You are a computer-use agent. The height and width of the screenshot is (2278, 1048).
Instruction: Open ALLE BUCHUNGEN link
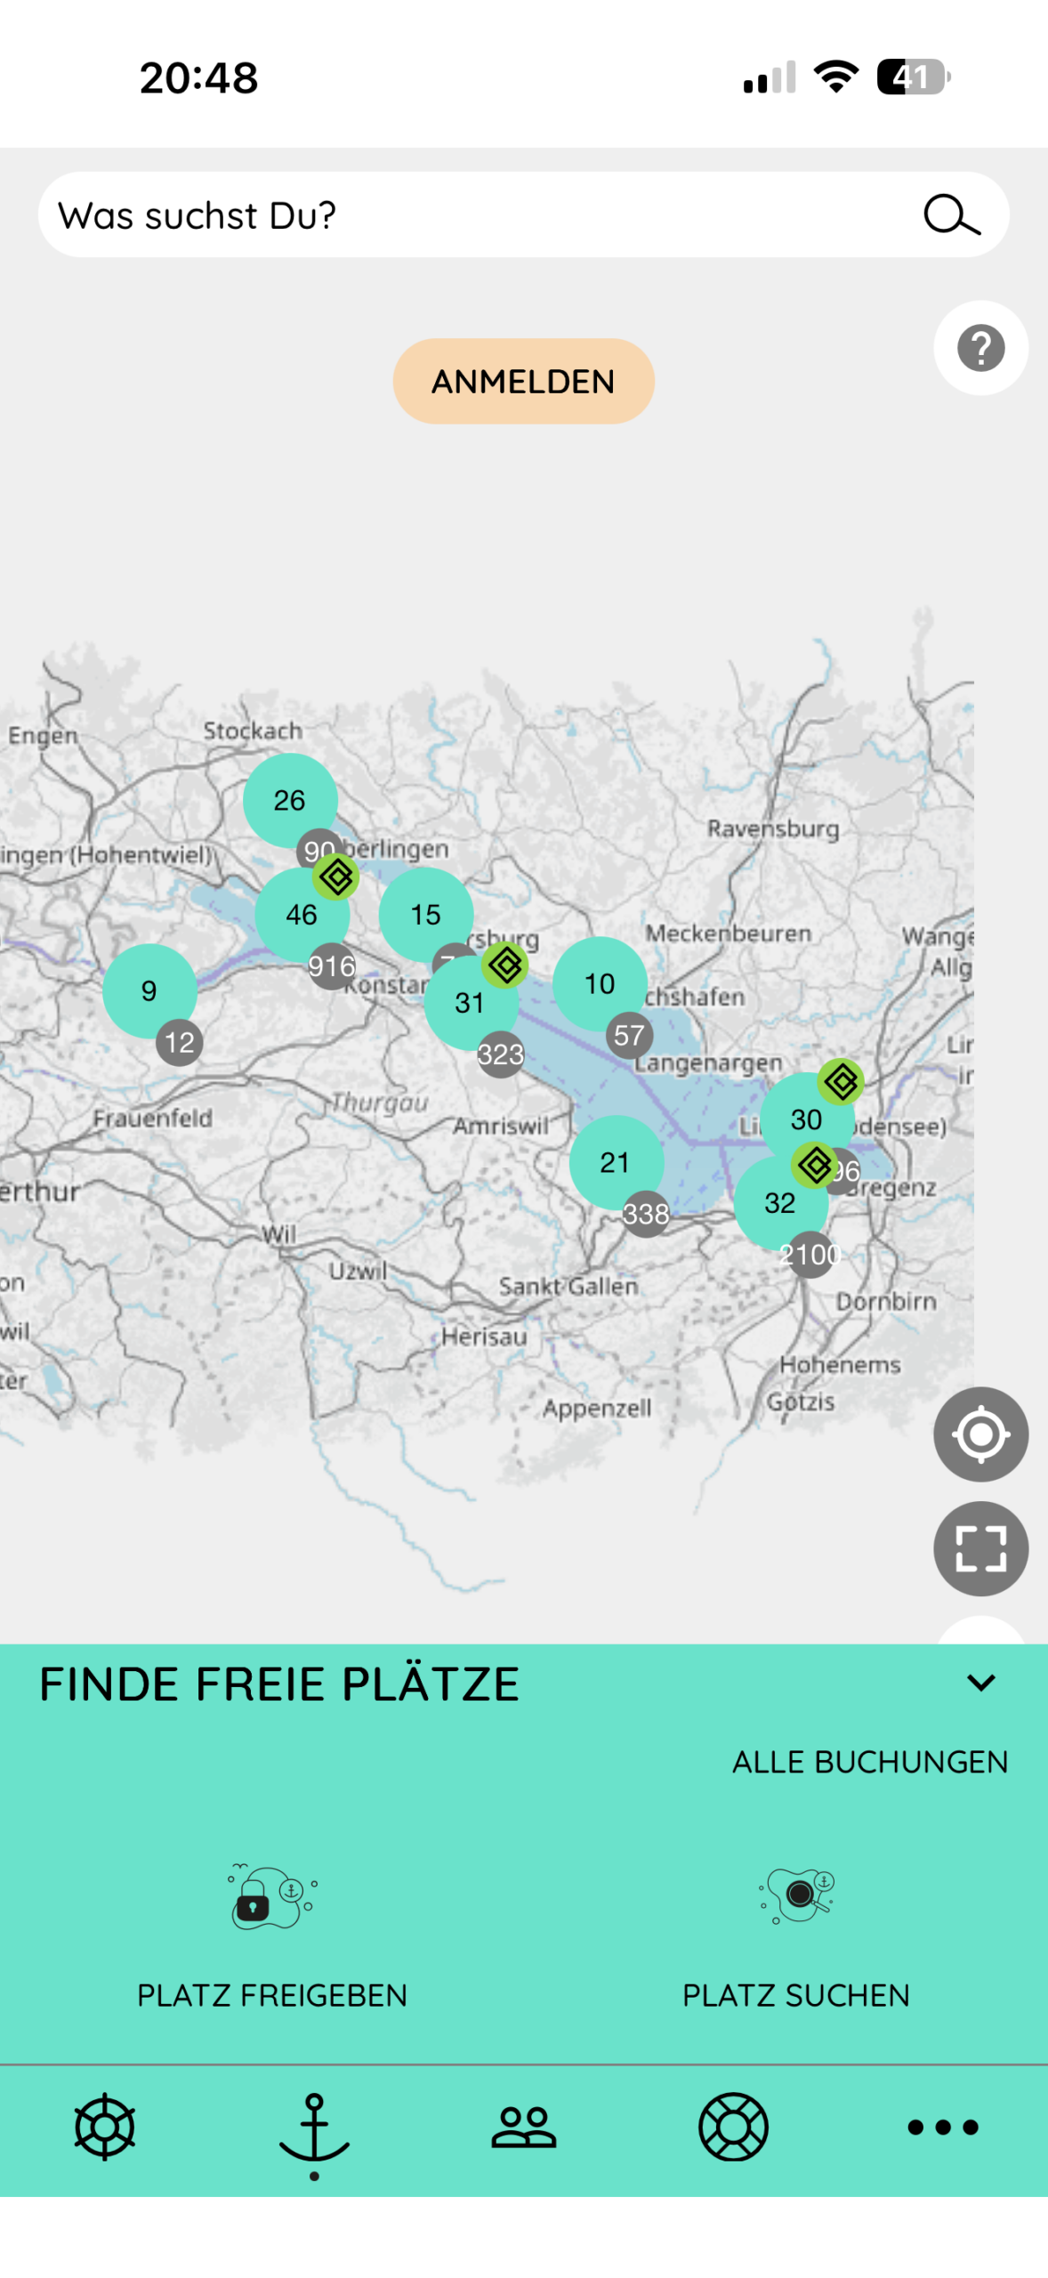(x=869, y=1761)
